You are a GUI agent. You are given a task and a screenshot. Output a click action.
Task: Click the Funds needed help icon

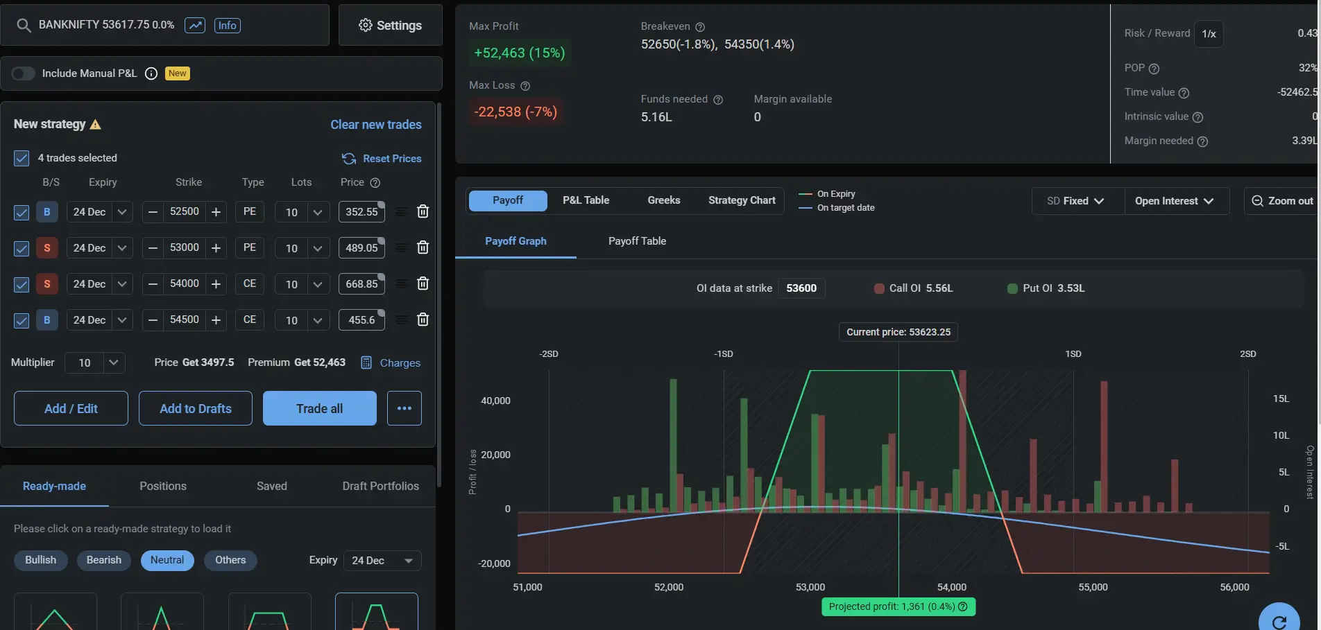tap(718, 100)
